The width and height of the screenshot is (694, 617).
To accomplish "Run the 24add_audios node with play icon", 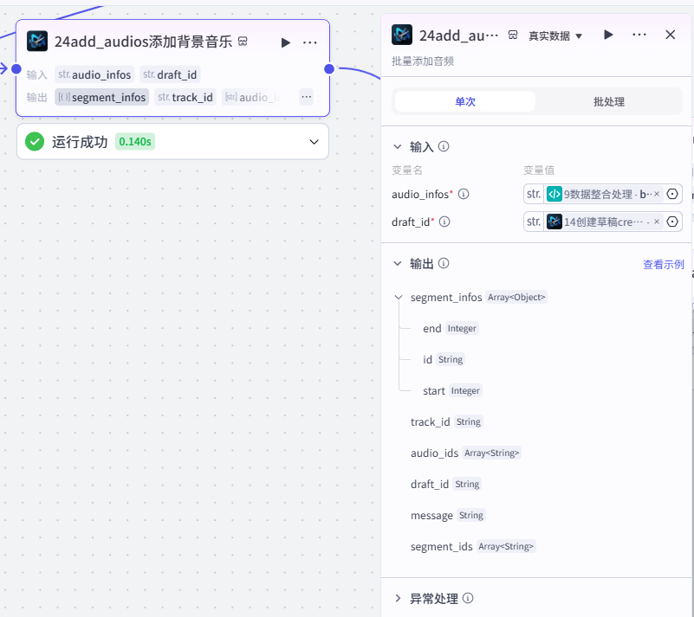I will (x=285, y=42).
